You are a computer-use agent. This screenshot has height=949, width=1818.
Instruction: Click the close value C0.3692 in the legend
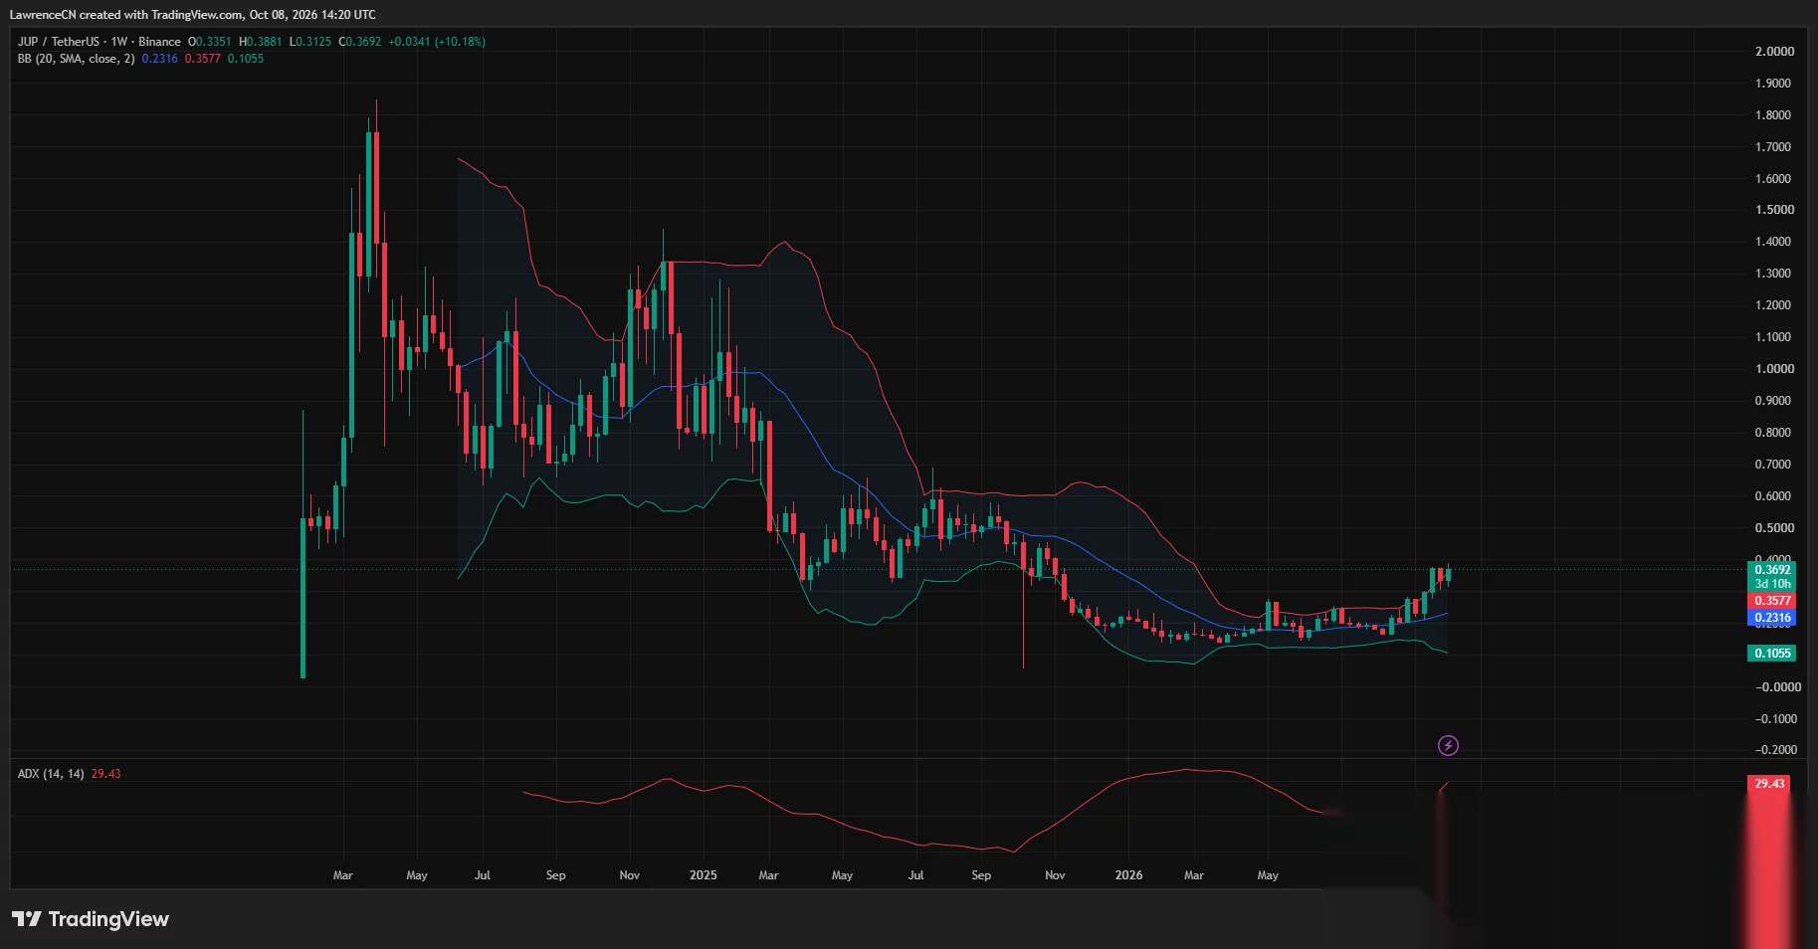pyautogui.click(x=360, y=42)
